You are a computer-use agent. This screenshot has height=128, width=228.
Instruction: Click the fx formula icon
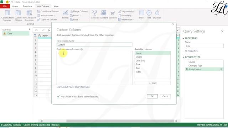tap(49, 30)
